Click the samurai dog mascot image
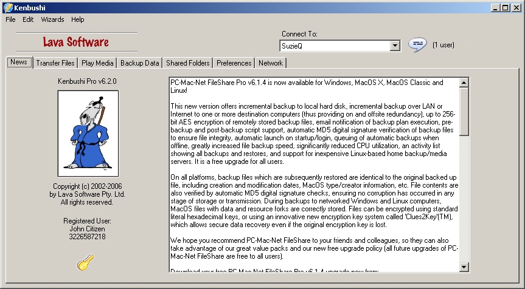Screen dimensions: 525x289 point(88,134)
